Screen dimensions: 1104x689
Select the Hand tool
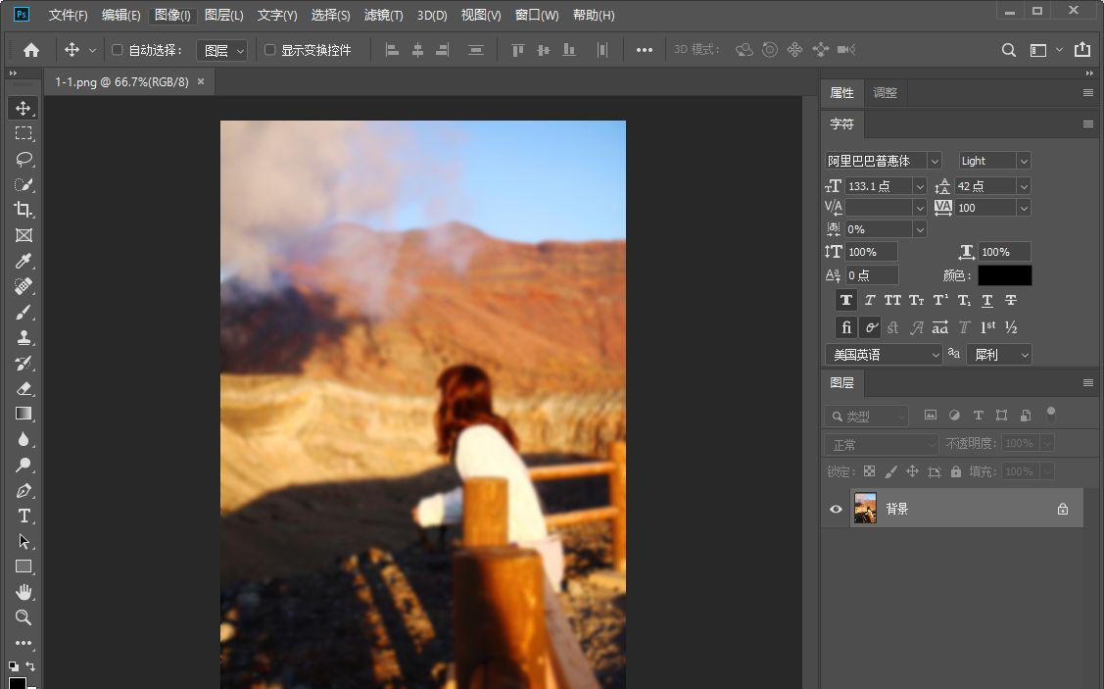point(24,592)
